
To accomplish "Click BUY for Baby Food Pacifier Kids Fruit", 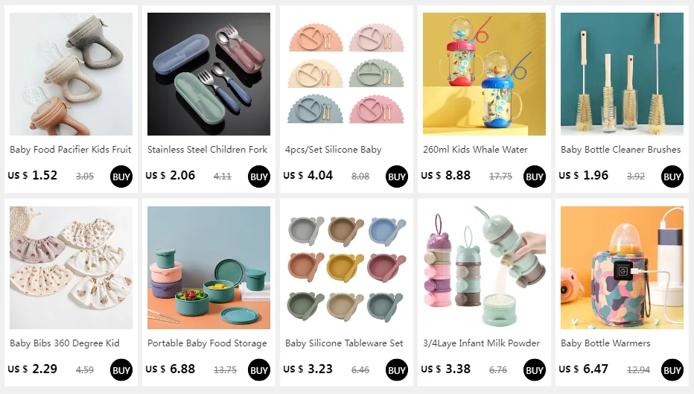I will (x=121, y=177).
